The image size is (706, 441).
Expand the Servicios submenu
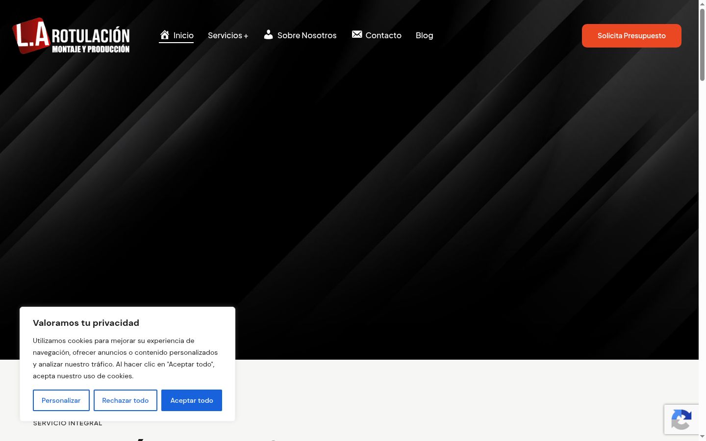(x=228, y=35)
